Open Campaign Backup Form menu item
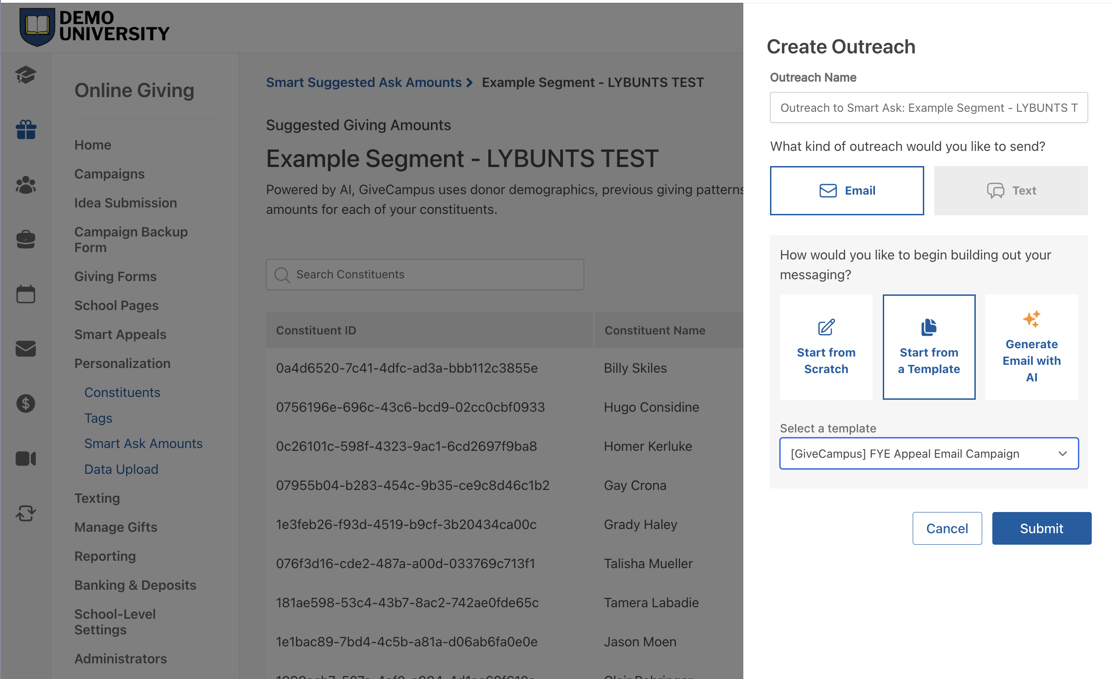This screenshot has width=1112, height=679. point(131,240)
